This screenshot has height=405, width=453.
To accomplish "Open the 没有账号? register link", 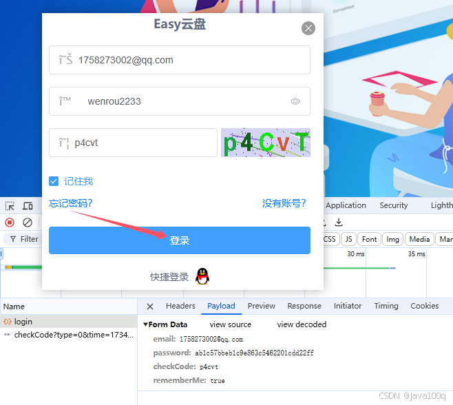I will click(284, 203).
